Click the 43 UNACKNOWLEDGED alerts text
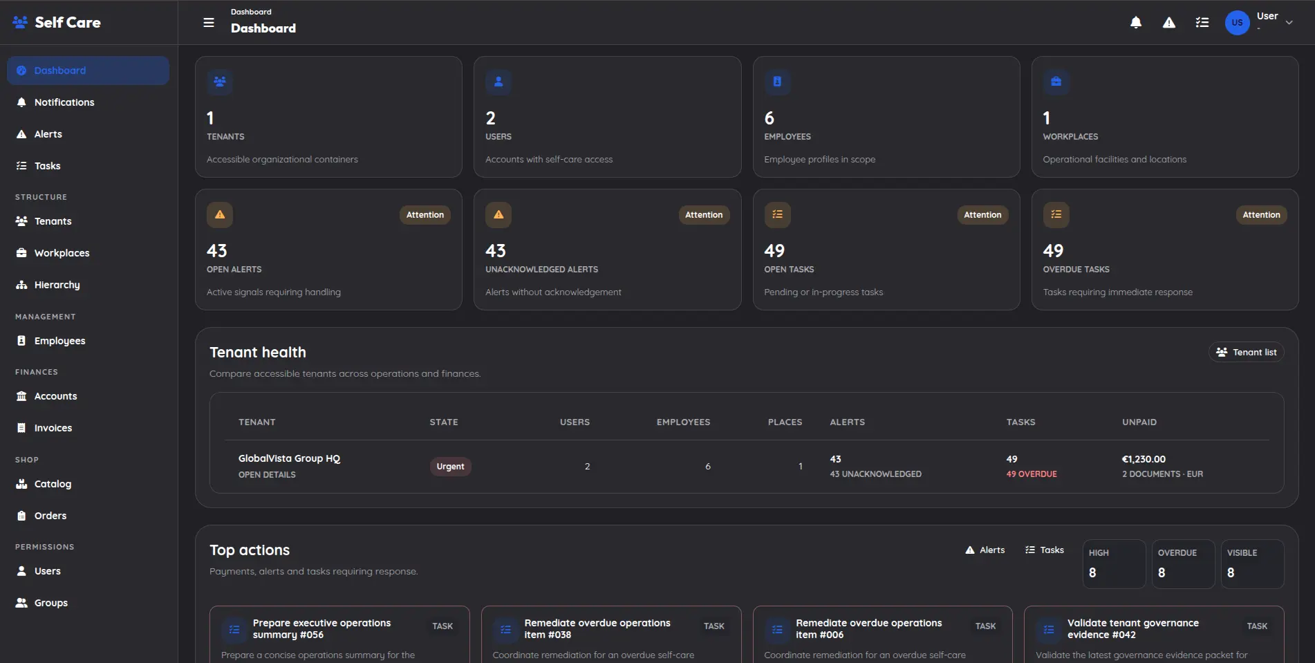This screenshot has width=1315, height=663. [875, 474]
